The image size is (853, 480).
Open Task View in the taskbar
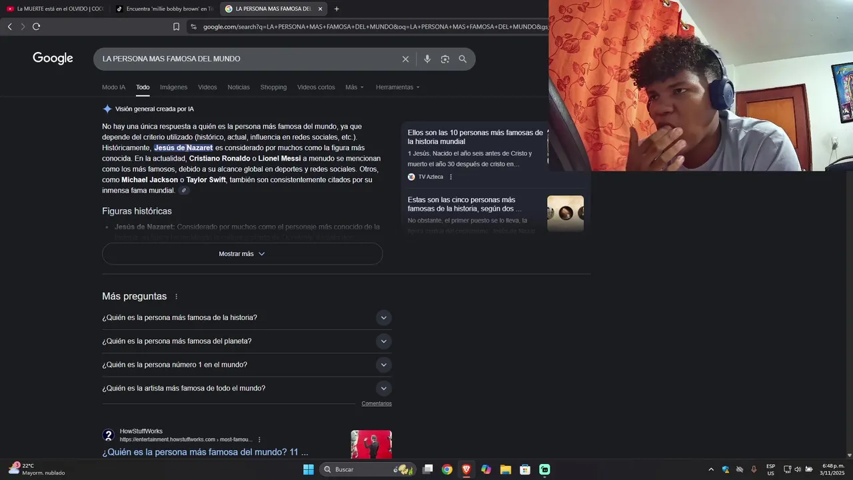point(428,469)
